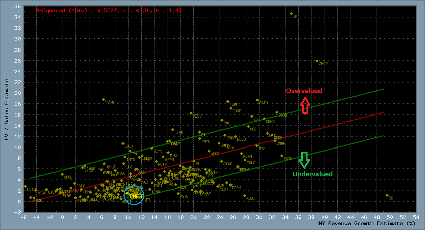This screenshot has width=425, height=230.
Task: Click the "YEXT" ticker label
Action: pos(224,189)
